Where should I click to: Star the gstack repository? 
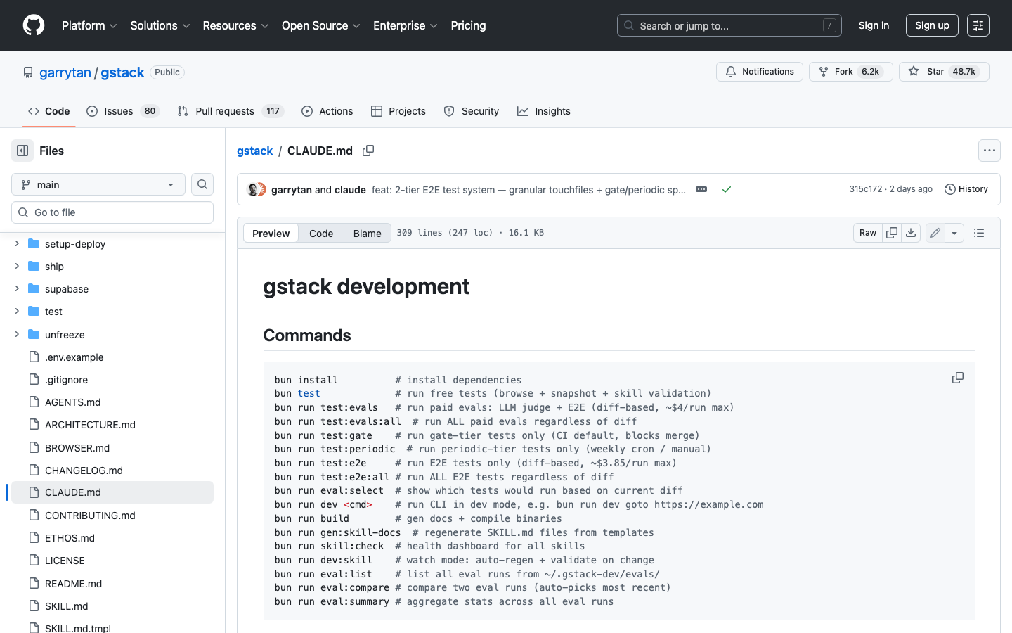tap(944, 72)
